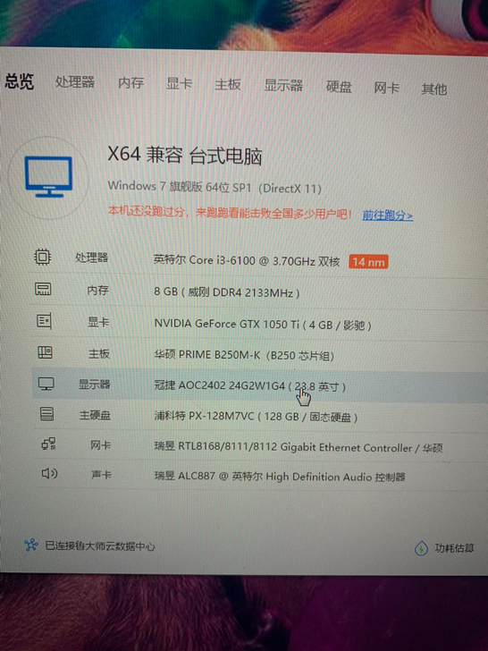Click the 显卡 row label
The width and height of the screenshot is (488, 651).
pos(98,322)
